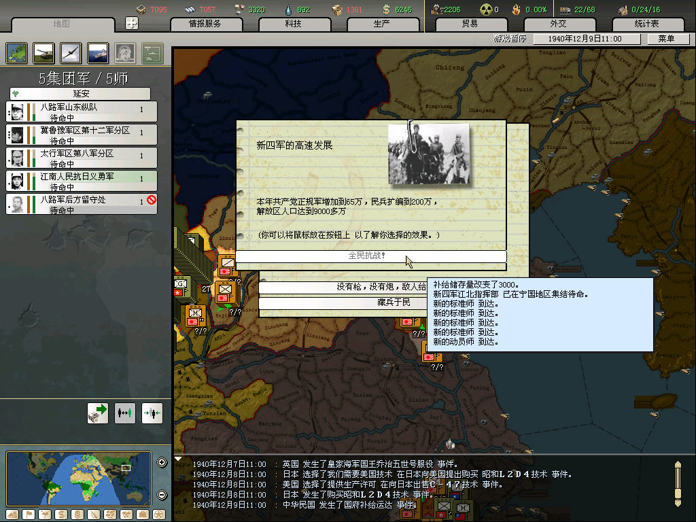696x522 pixels.
Task: Zoom out the minimap with minus button
Action: (x=162, y=495)
